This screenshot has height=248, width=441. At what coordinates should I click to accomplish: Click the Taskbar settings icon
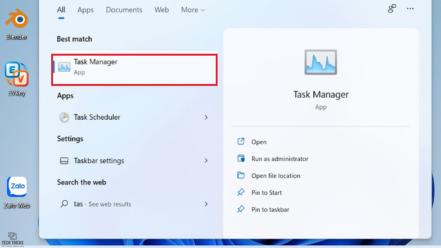[x=64, y=161]
